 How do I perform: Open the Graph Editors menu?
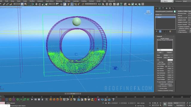click(50, 1)
